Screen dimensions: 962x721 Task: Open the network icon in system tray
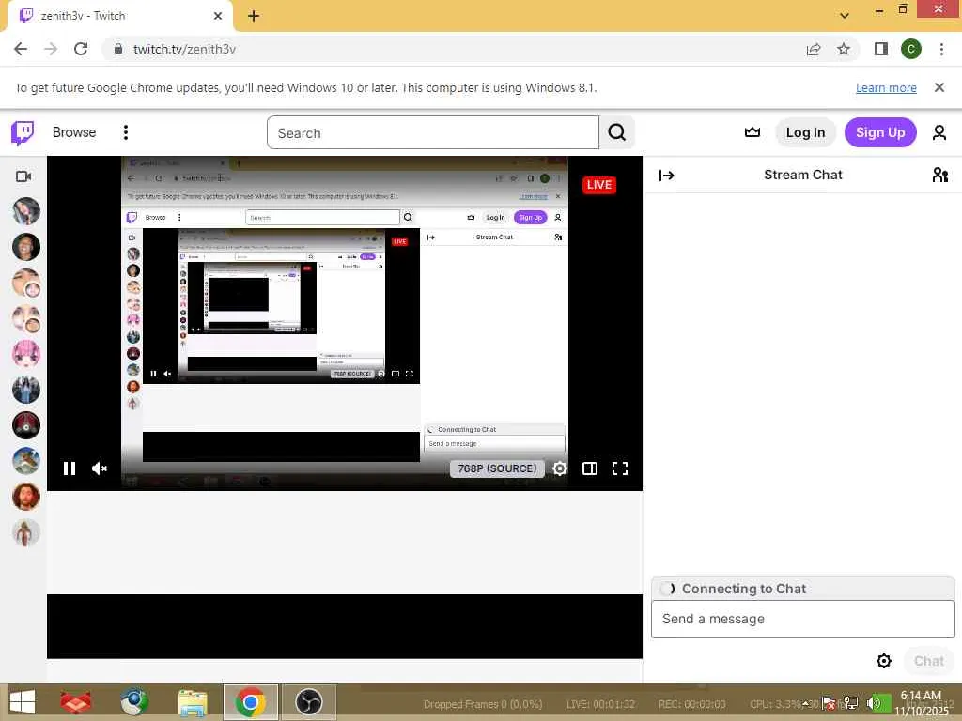[x=851, y=703]
